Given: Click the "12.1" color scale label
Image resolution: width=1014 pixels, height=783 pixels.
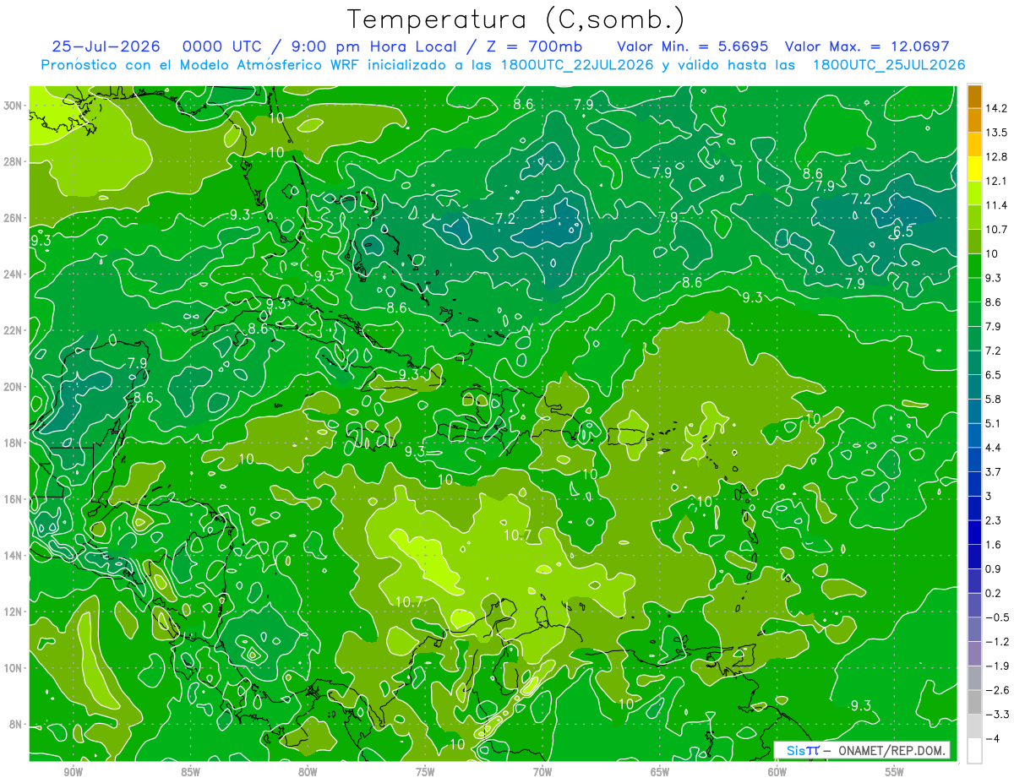Looking at the screenshot, I should pyautogui.click(x=996, y=181).
